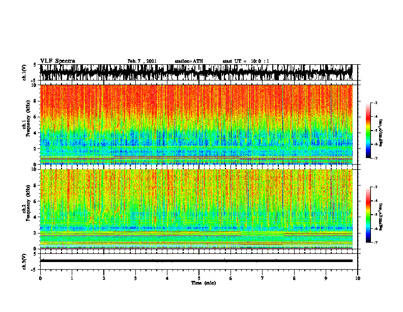The width and height of the screenshot is (403, 312).
Task: Click the "VLF Spectra" plot title
Action: click(x=57, y=61)
